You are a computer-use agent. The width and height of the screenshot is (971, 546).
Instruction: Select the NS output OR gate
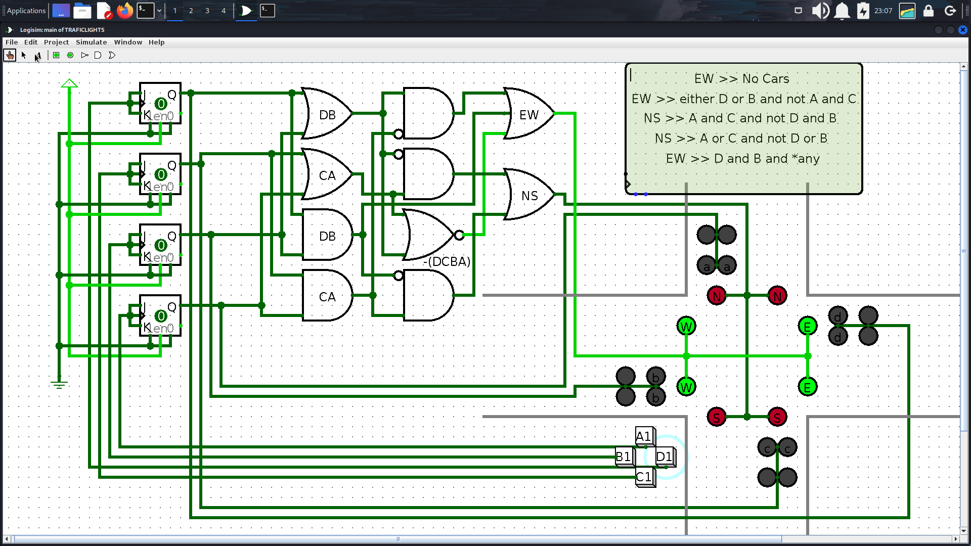click(529, 195)
